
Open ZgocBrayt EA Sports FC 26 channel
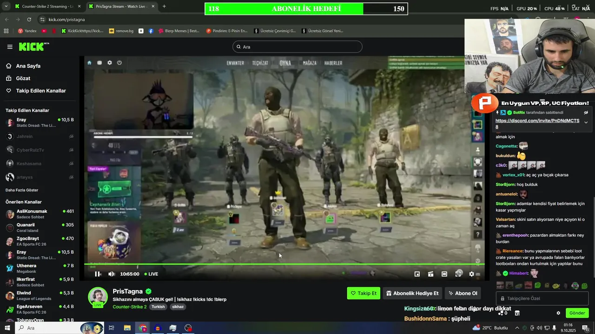40,241
